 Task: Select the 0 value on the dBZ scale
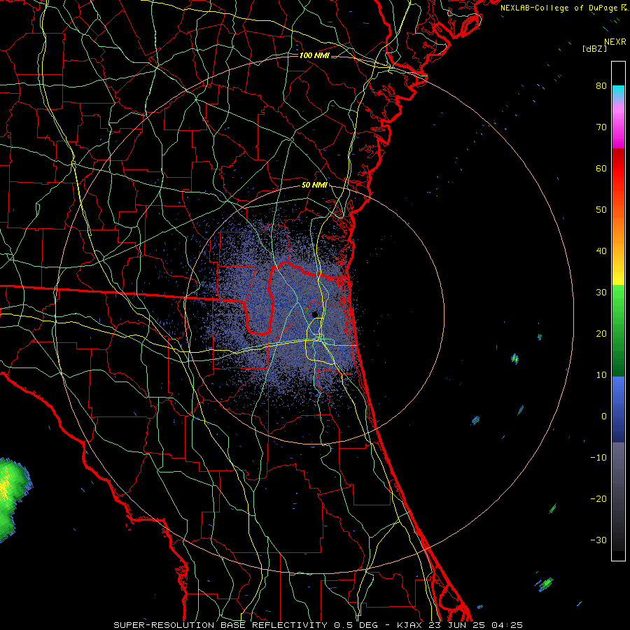[x=604, y=416]
